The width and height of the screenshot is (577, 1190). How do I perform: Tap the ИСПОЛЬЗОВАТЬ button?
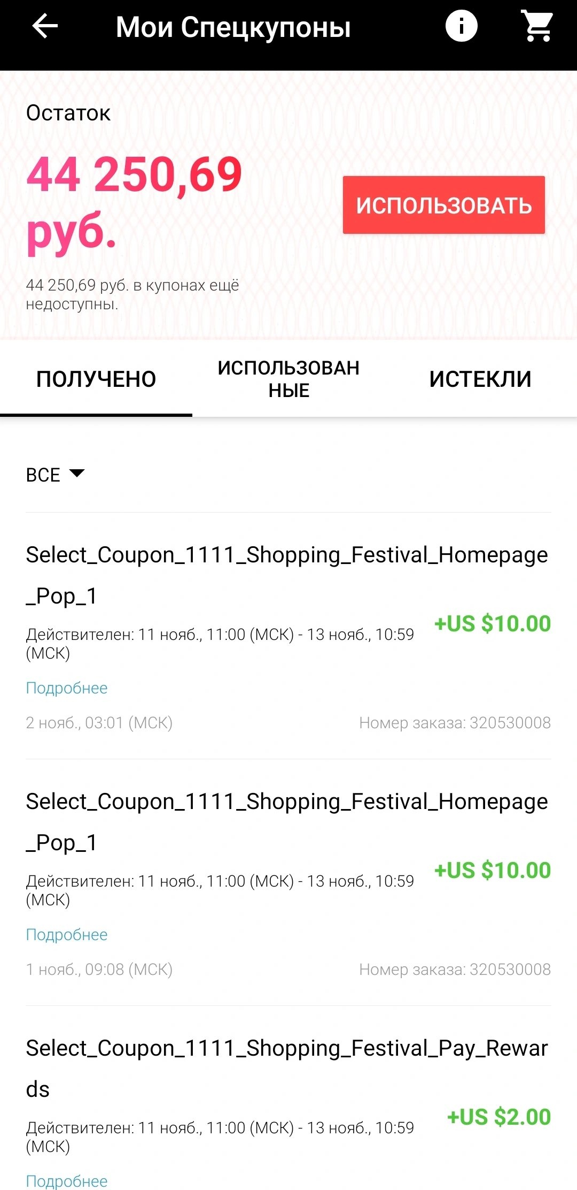point(444,205)
